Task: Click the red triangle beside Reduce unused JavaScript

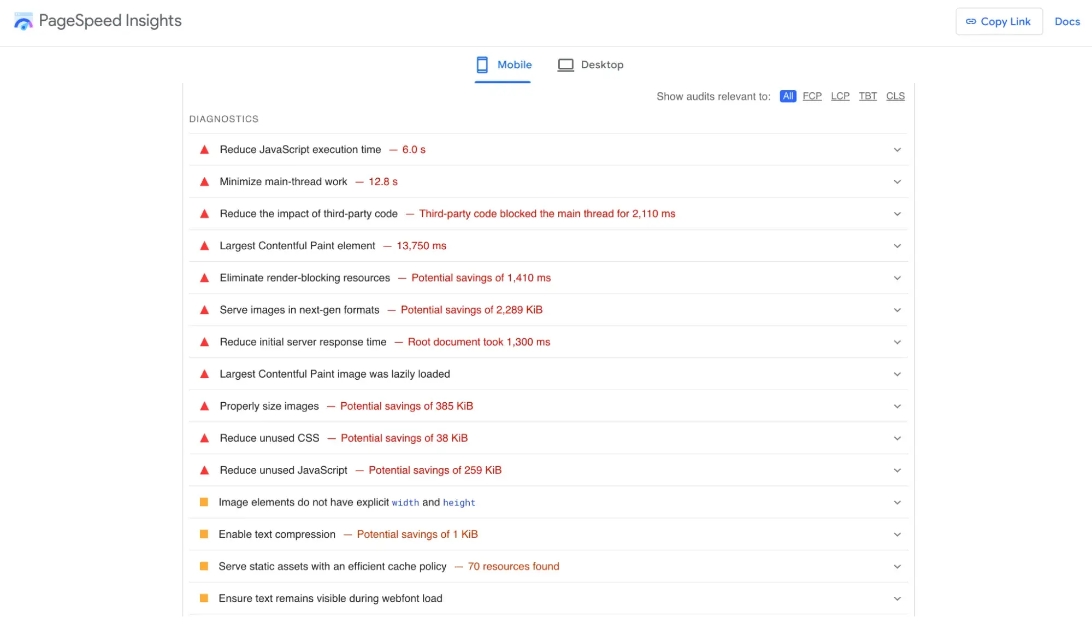Action: [x=204, y=471]
